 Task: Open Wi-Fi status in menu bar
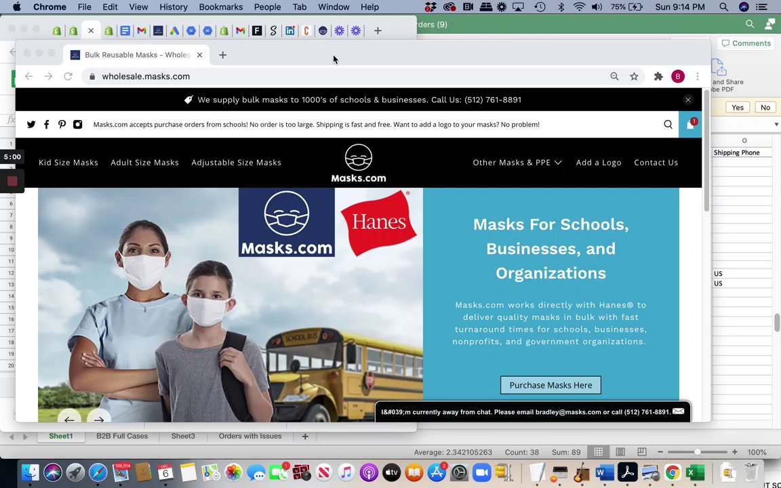579,7
